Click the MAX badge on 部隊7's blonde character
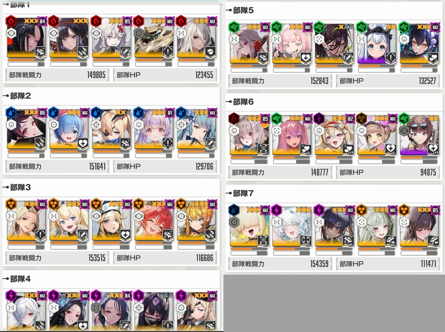445x332 pixels. 265,210
